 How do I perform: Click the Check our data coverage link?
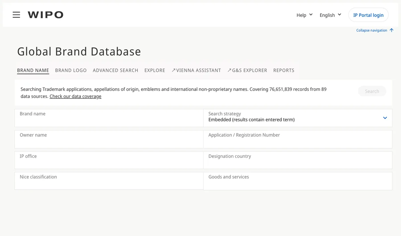click(76, 96)
